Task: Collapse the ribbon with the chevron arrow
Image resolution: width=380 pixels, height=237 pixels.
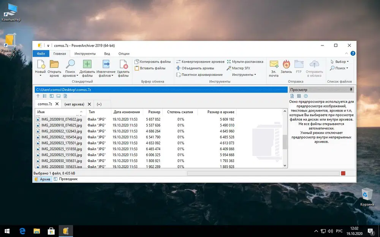Action: click(x=346, y=53)
